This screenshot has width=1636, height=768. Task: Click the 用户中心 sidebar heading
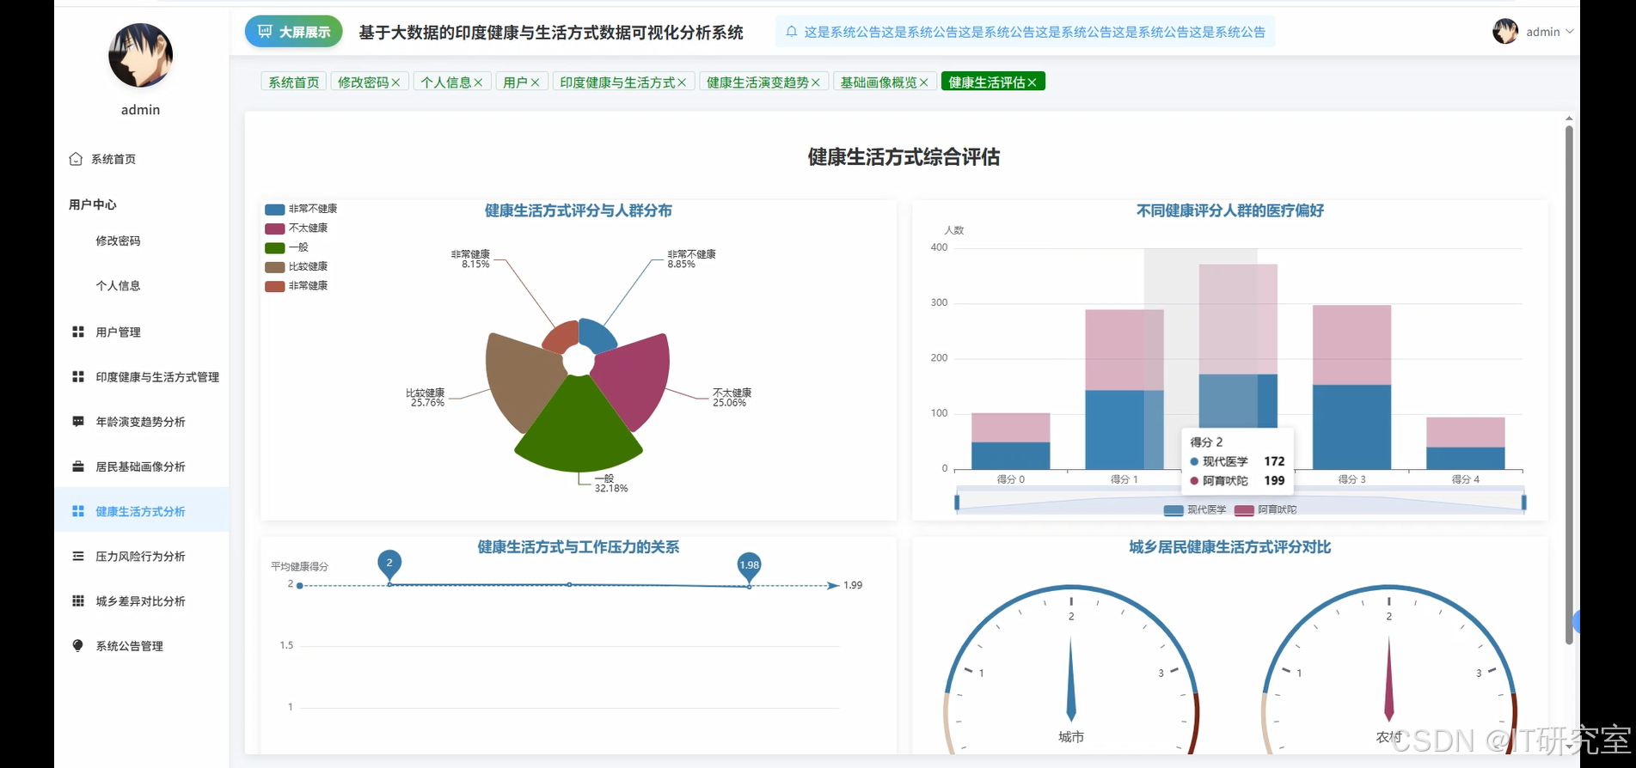tap(93, 204)
